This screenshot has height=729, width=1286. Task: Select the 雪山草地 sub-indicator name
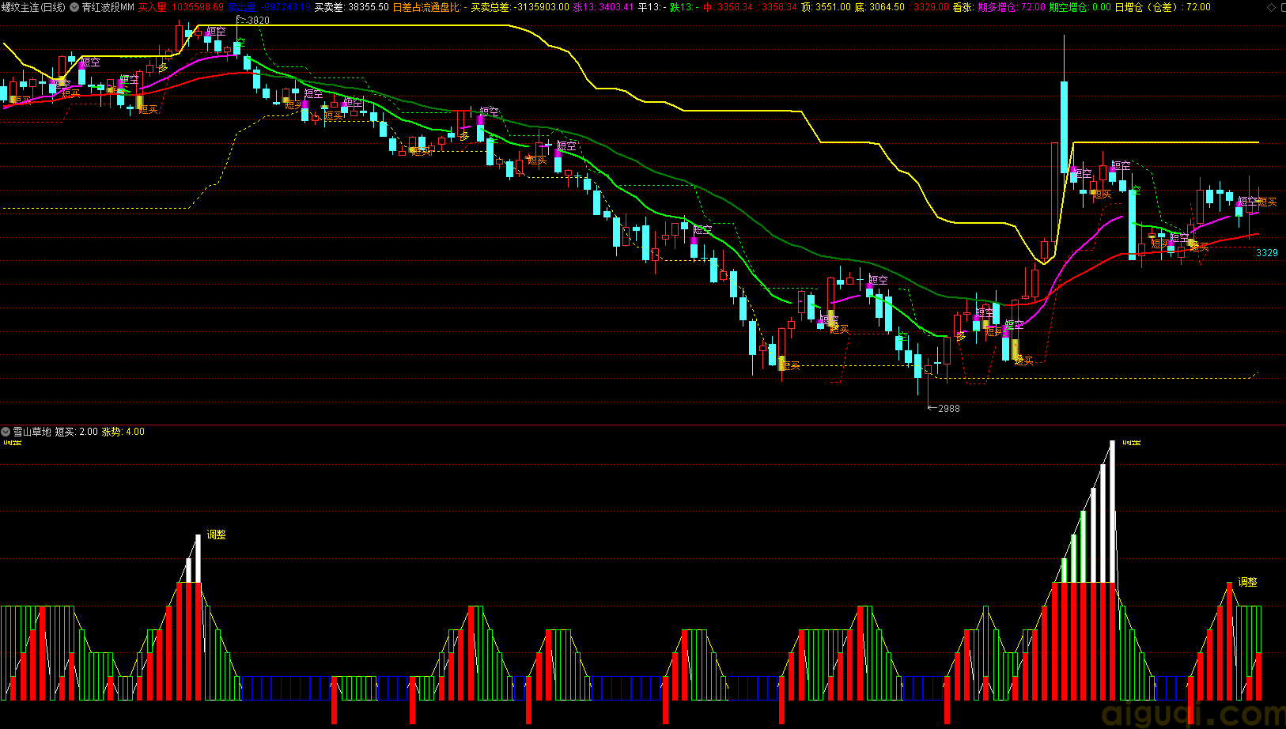point(32,432)
